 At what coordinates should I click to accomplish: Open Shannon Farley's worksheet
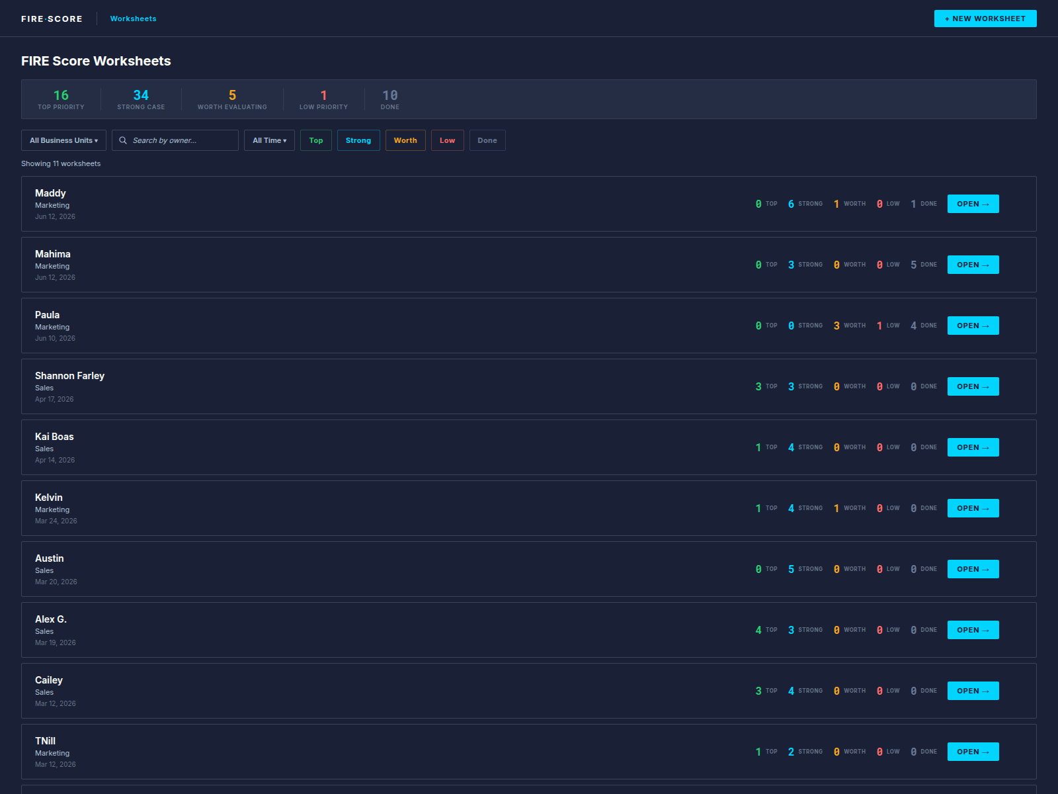coord(973,386)
